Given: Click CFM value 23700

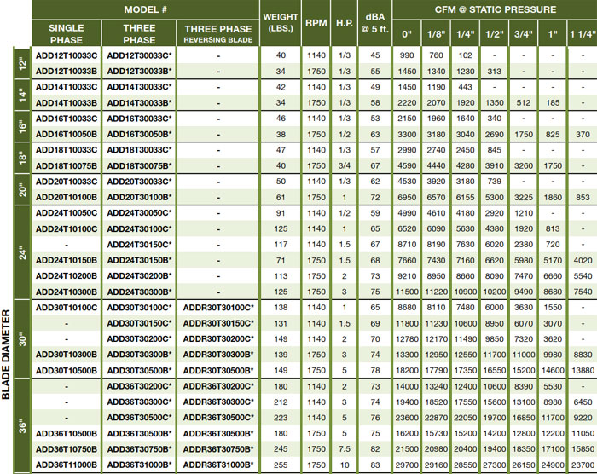Looking at the screenshot, I should coord(583,465).
